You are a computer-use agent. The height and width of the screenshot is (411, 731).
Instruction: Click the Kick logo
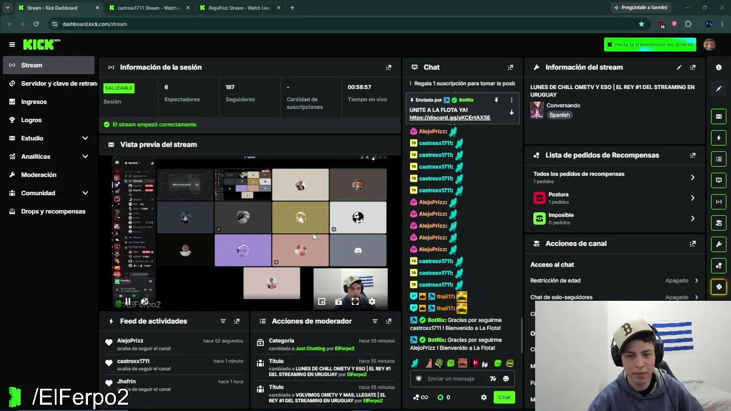(42, 45)
